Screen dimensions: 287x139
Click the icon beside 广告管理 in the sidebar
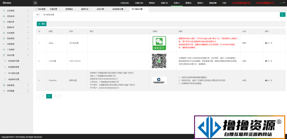tap(4, 50)
